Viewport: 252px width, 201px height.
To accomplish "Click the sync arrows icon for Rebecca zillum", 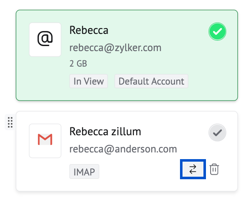I will click(x=193, y=169).
